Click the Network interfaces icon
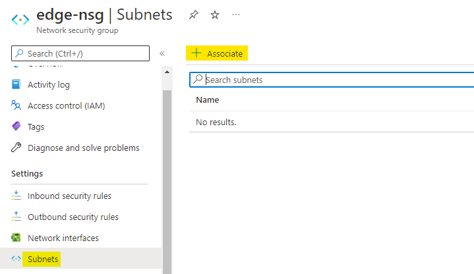This screenshot has width=474, height=274. point(16,238)
